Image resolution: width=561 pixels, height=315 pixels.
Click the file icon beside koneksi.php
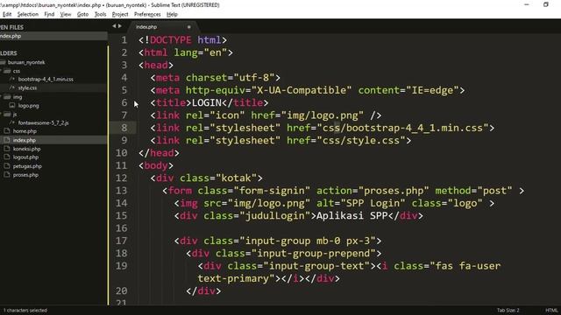pyautogui.click(x=6, y=149)
